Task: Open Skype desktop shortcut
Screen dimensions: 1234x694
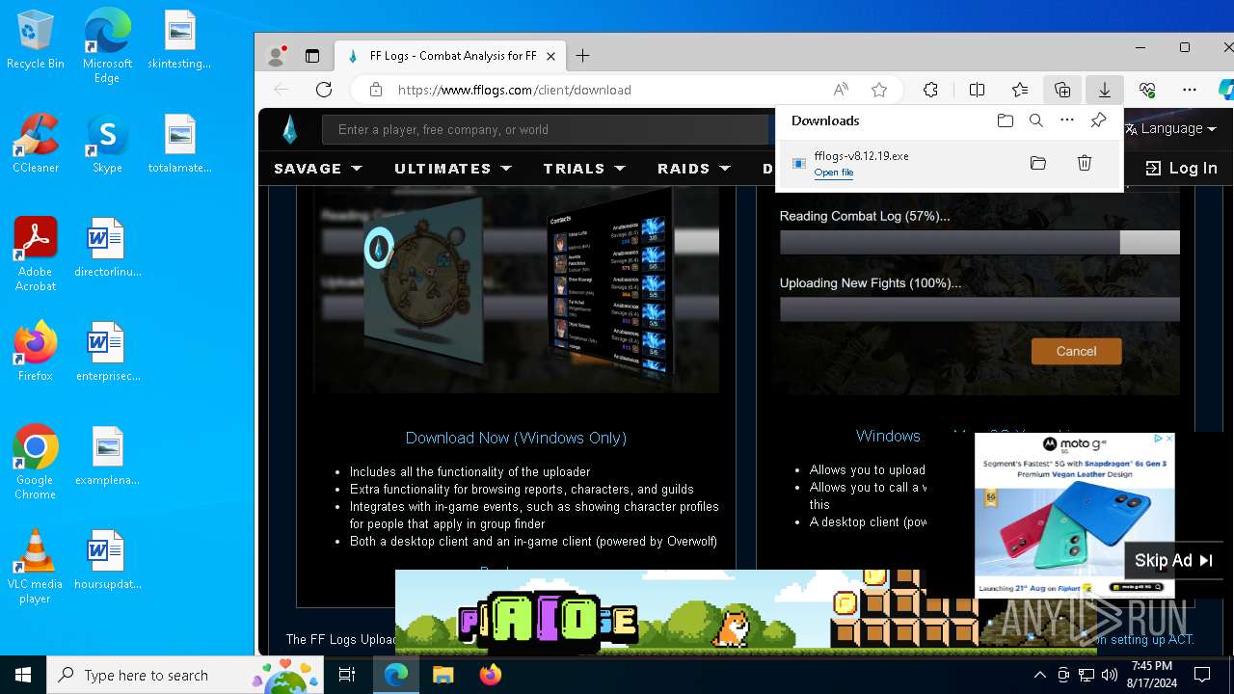Action: pos(107,144)
